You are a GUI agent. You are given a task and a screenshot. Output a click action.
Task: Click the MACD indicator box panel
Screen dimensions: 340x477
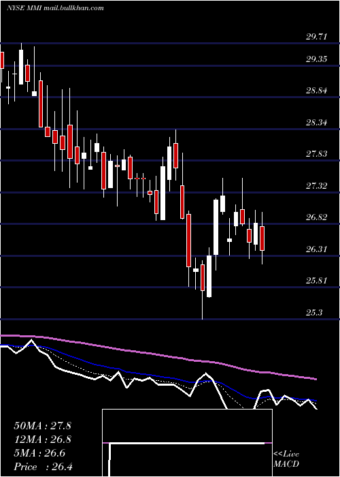pyautogui.click(x=187, y=443)
